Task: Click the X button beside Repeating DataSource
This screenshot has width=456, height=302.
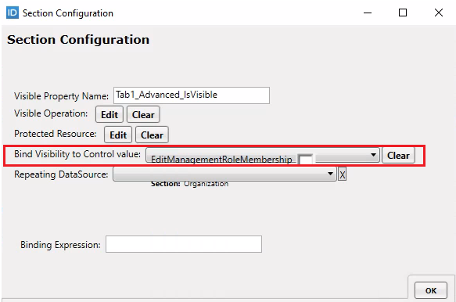Action: coord(343,174)
